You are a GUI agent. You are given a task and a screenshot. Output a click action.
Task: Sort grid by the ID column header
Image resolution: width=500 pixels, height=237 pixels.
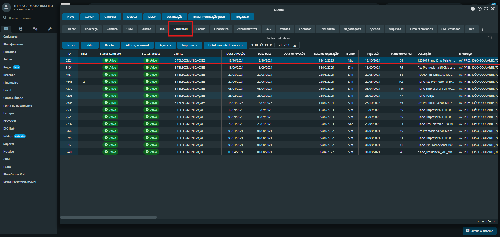pyautogui.click(x=69, y=54)
